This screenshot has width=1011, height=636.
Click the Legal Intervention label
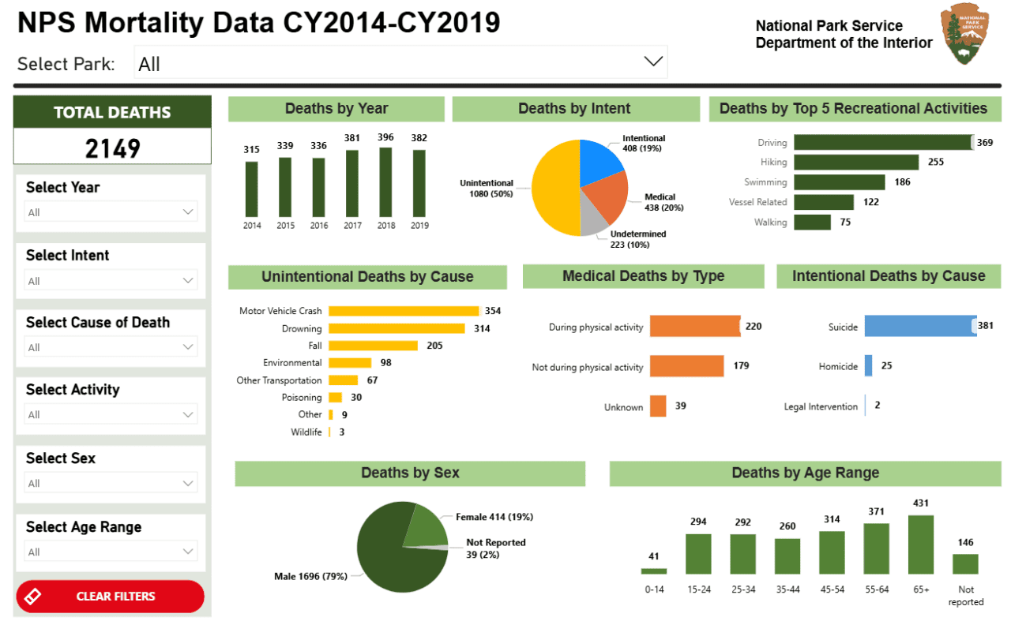[820, 407]
